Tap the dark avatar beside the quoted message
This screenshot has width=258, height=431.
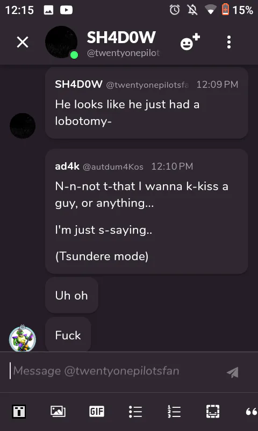(23, 126)
